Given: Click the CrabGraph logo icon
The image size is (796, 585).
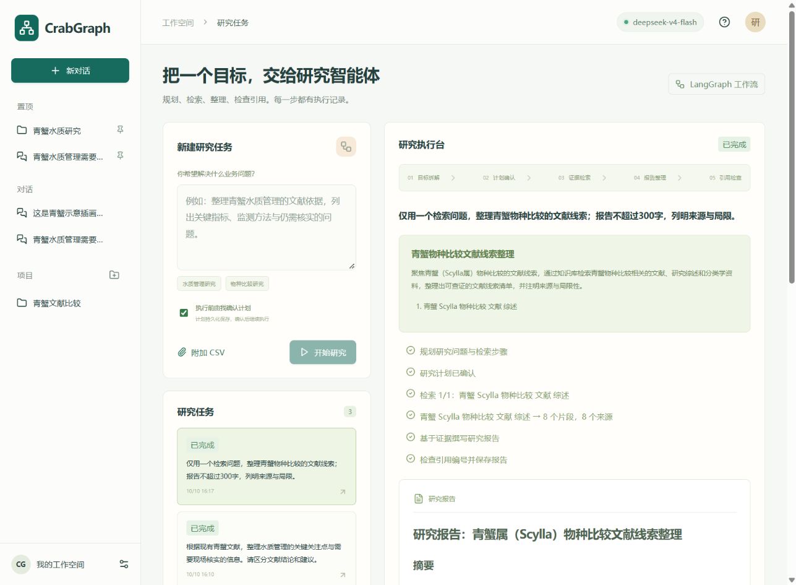Looking at the screenshot, I should [x=27, y=28].
